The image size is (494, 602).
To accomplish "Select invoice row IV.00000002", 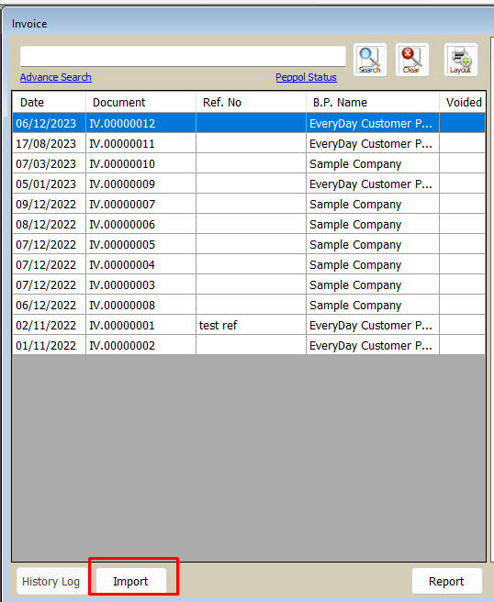I will (x=249, y=346).
